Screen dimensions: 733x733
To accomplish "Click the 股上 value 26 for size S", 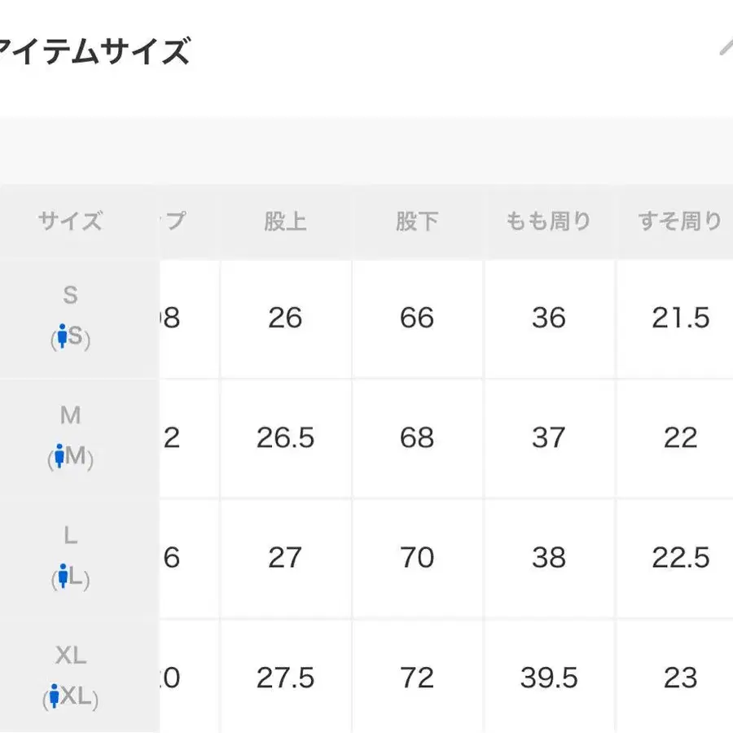I will click(x=285, y=318).
